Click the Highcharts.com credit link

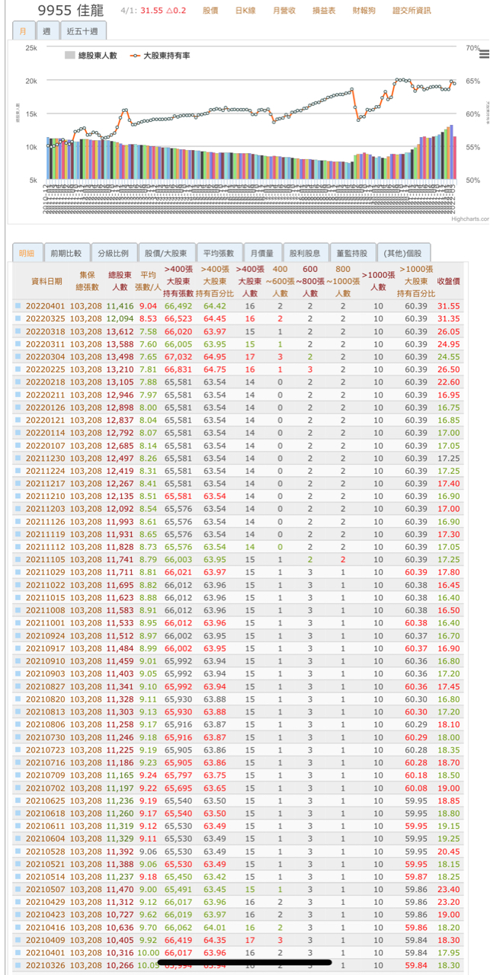pos(468,219)
